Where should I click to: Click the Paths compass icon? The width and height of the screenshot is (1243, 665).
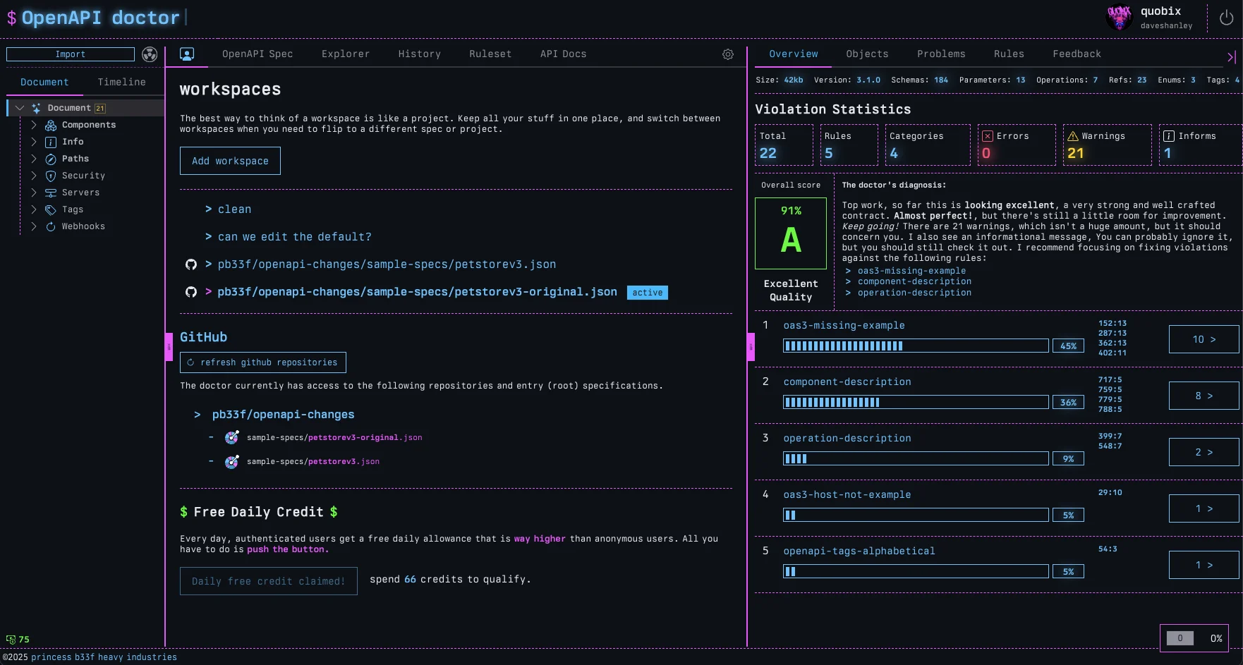click(51, 159)
